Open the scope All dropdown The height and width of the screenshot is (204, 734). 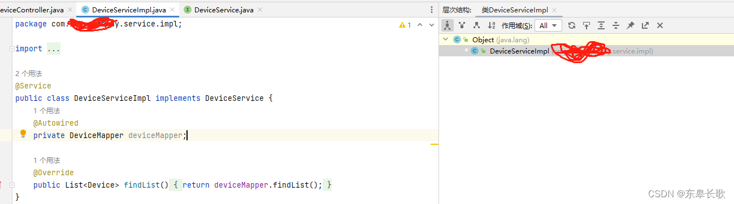(x=549, y=25)
